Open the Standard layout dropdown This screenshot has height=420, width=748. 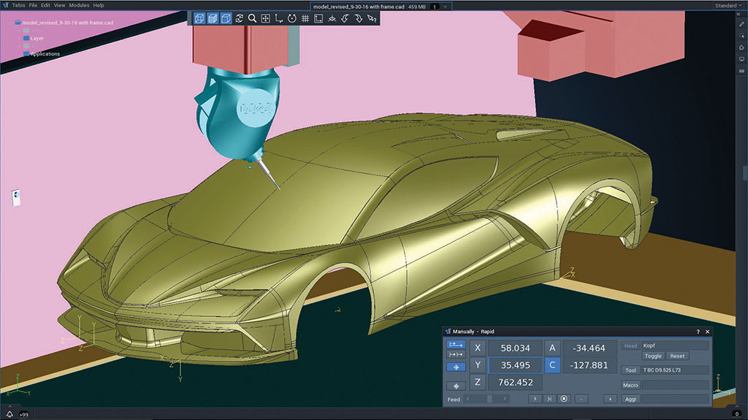click(728, 5)
